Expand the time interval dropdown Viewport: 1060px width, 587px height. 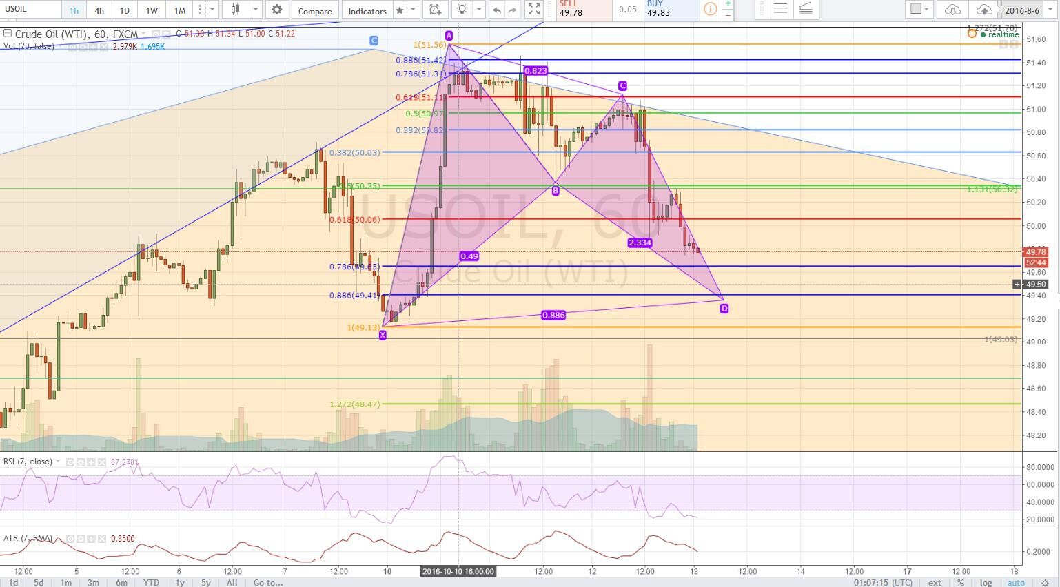(x=212, y=10)
